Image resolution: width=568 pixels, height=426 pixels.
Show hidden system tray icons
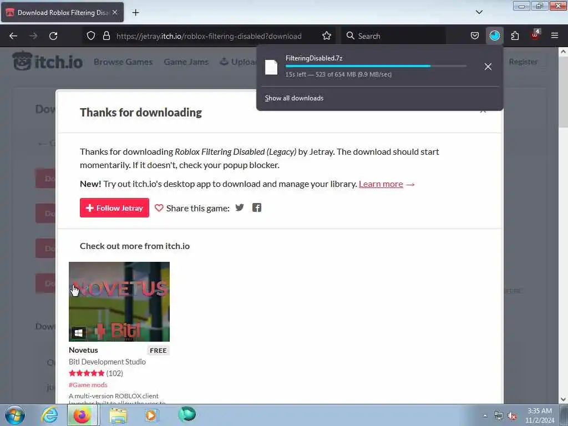(485, 416)
